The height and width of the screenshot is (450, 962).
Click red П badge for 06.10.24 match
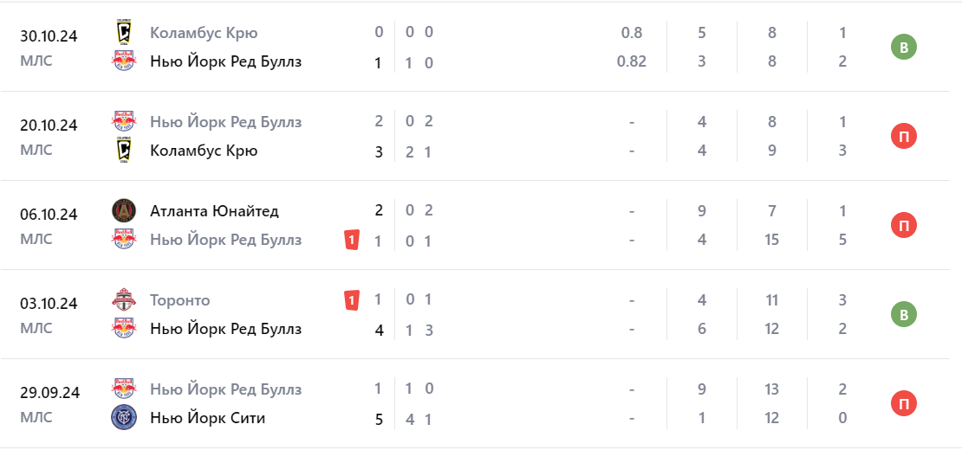point(904,226)
